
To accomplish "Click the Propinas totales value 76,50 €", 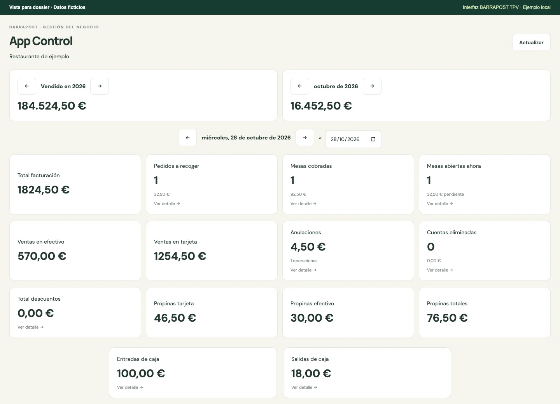I will pos(447,318).
